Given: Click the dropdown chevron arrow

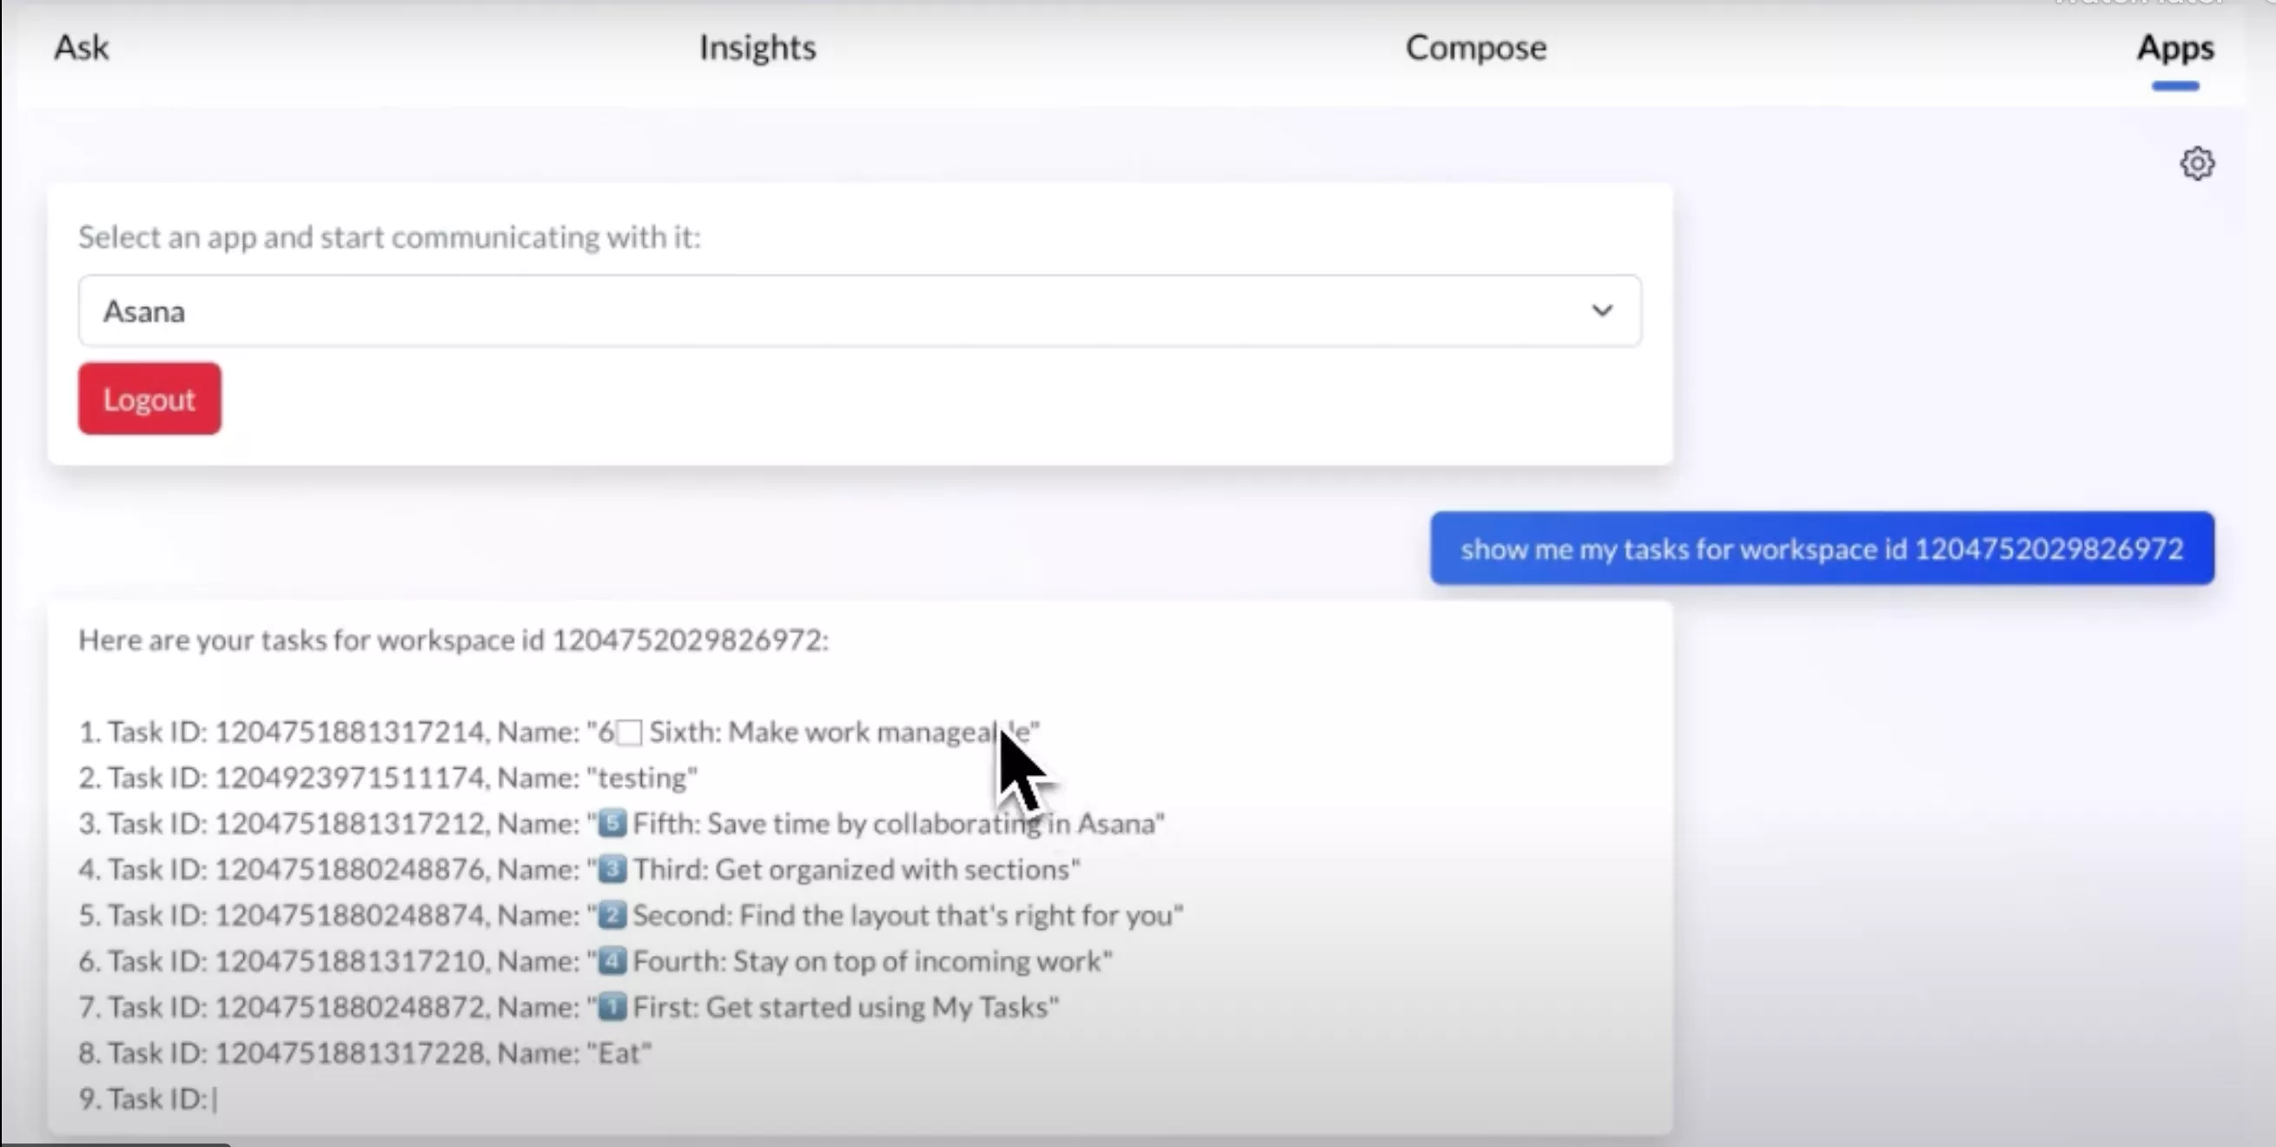Looking at the screenshot, I should [x=1601, y=311].
